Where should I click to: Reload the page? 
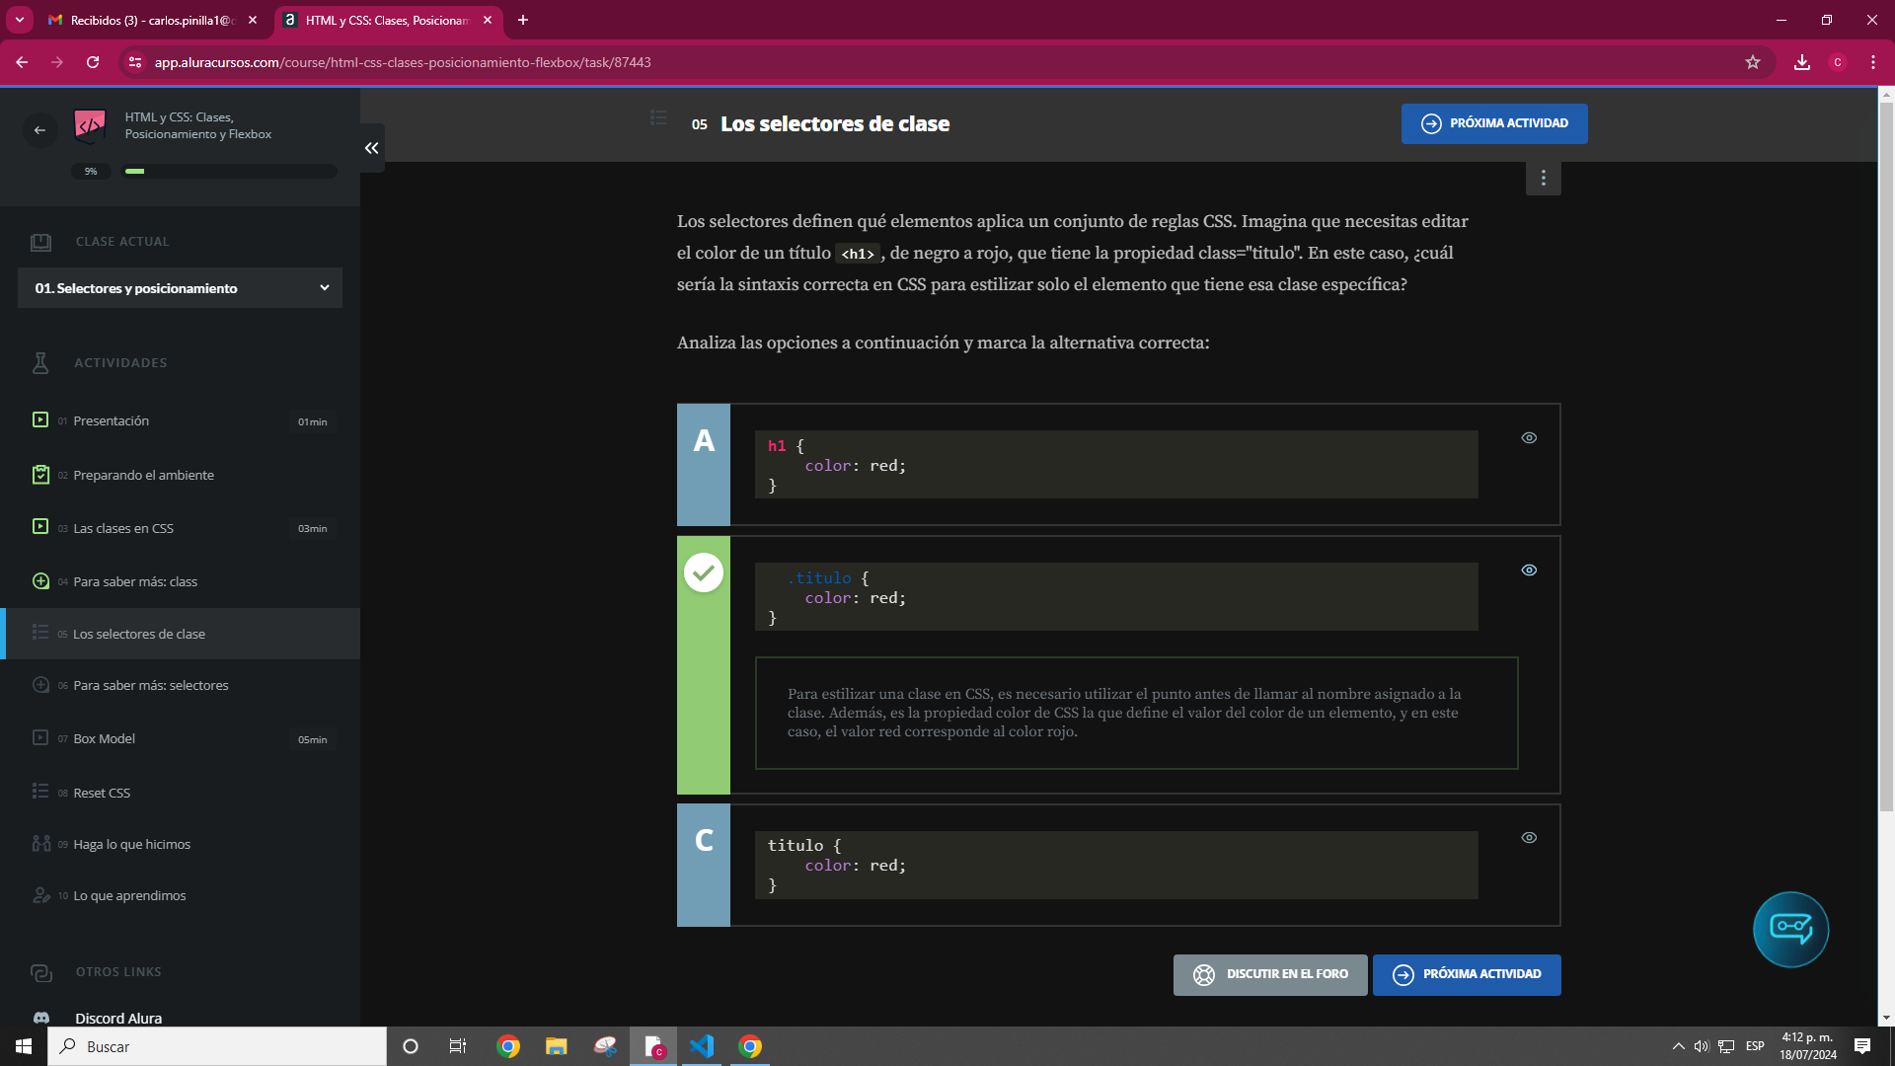[x=93, y=62]
